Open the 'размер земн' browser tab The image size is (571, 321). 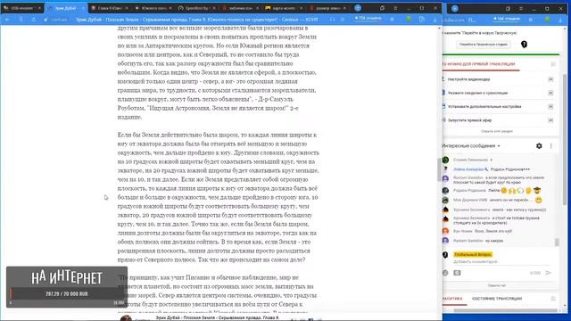327,8
